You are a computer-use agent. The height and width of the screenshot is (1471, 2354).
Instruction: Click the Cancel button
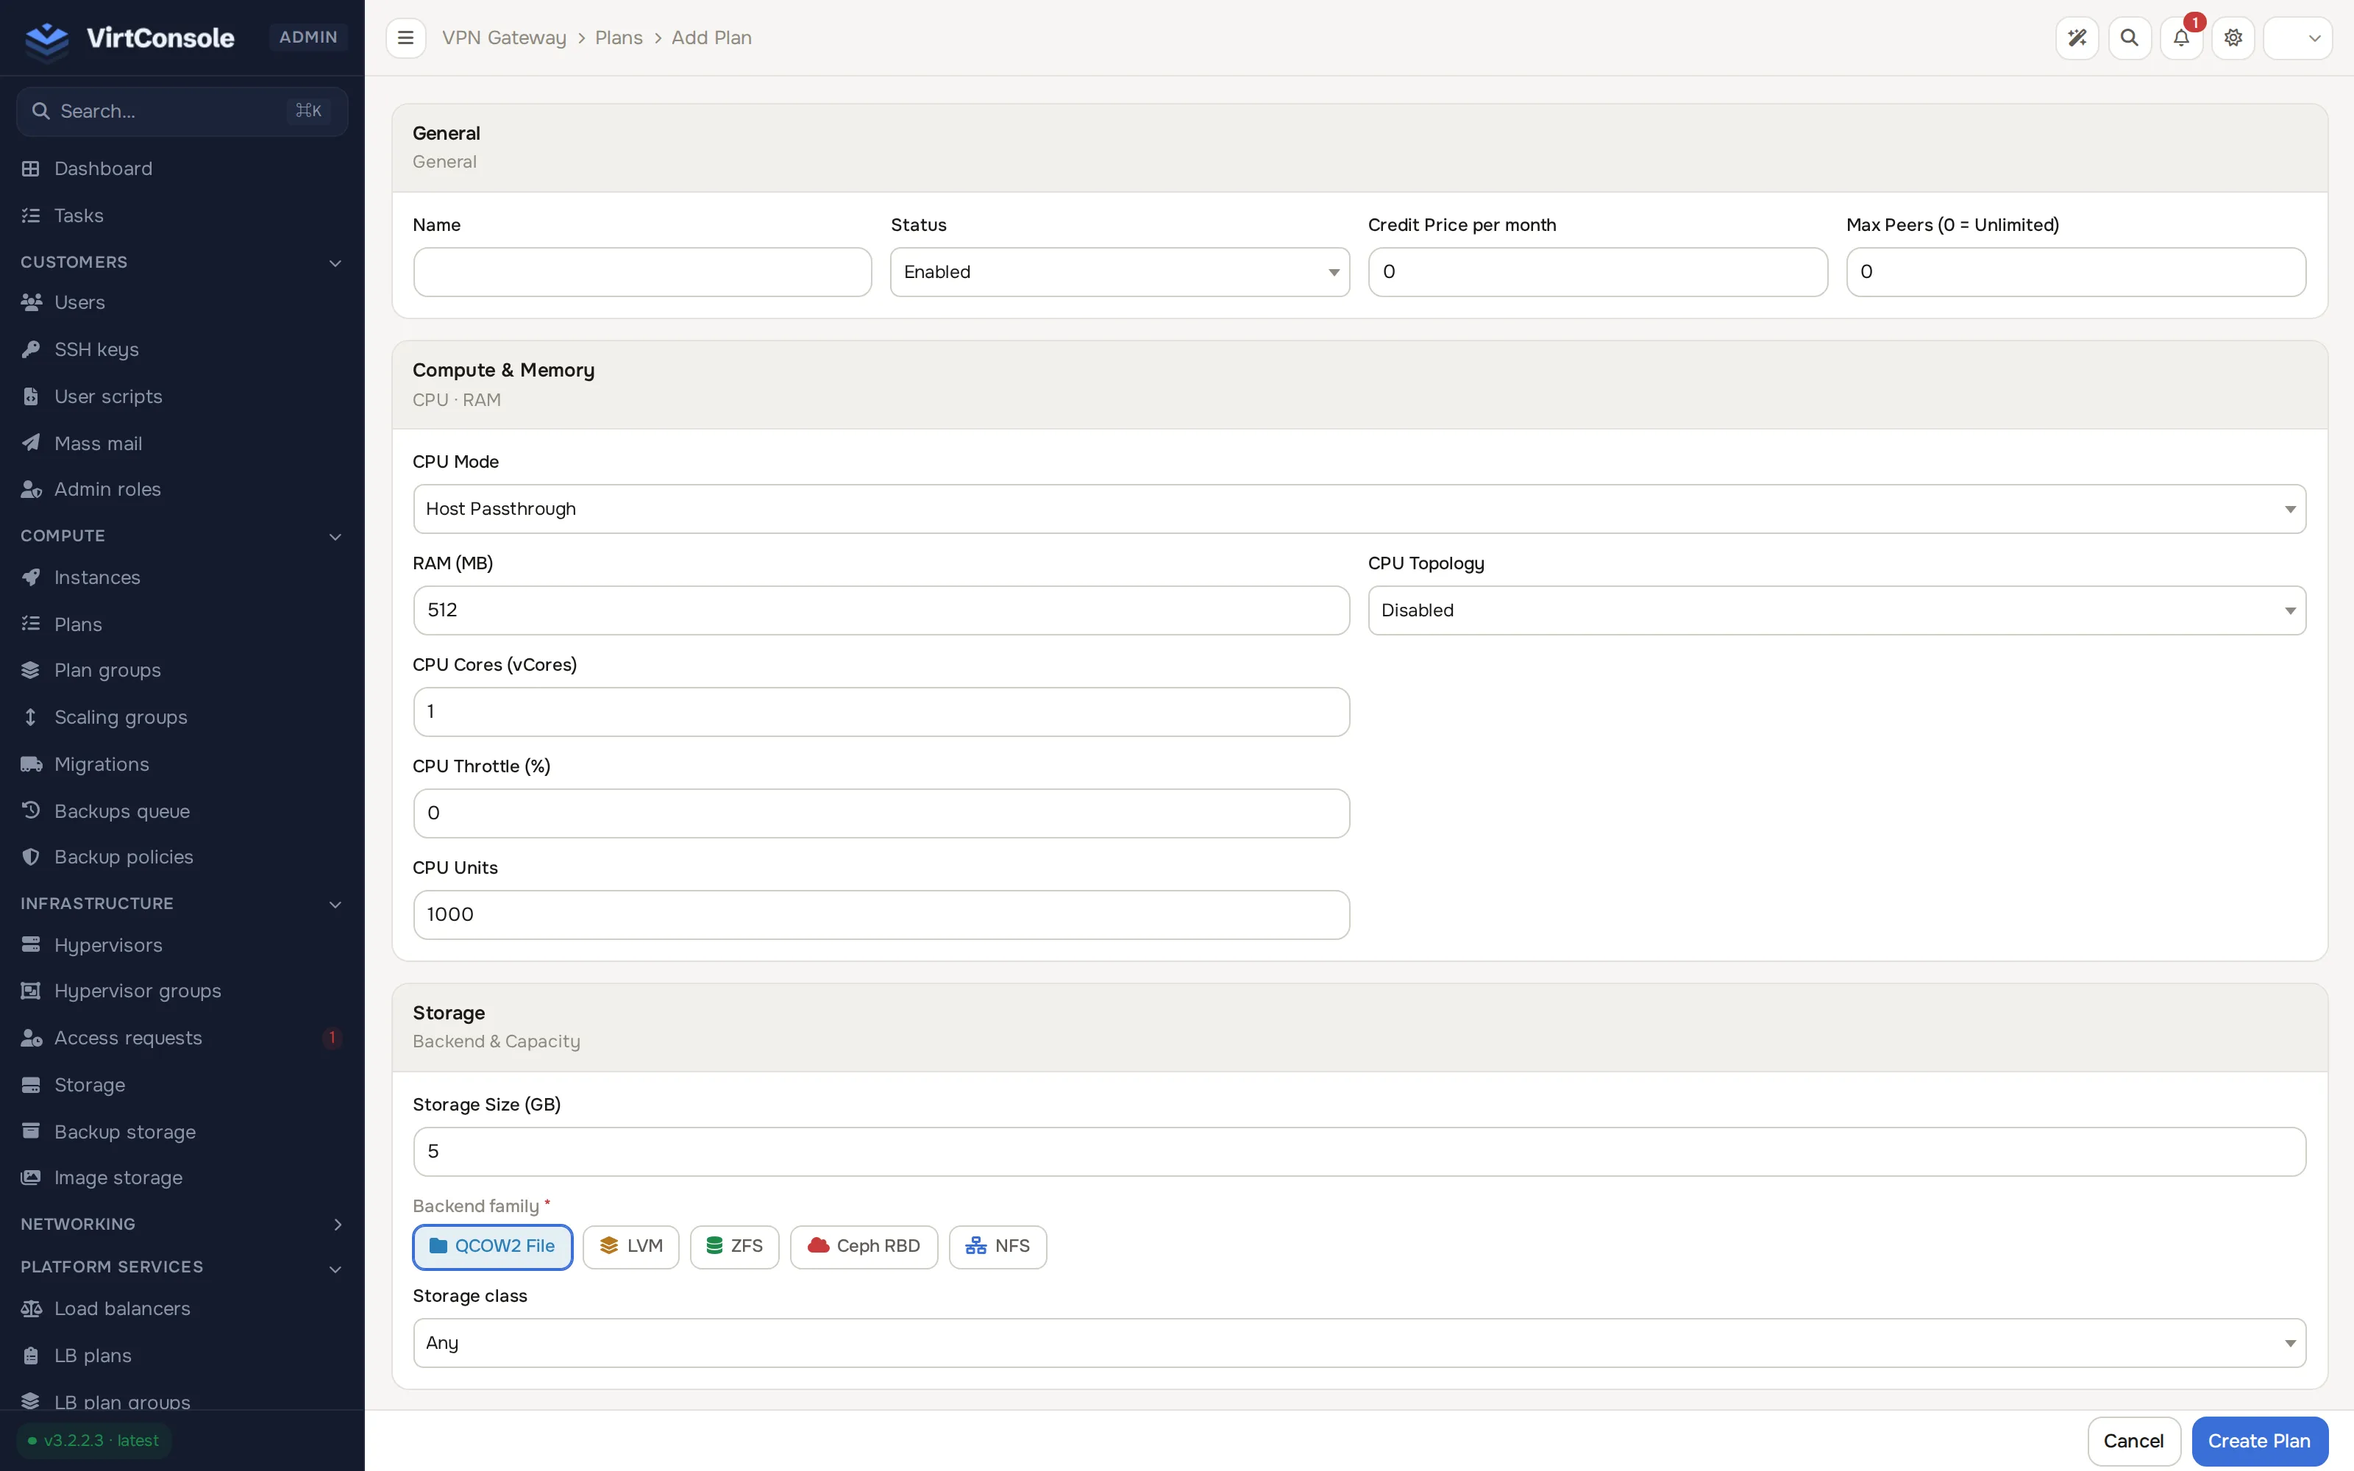tap(2133, 1441)
